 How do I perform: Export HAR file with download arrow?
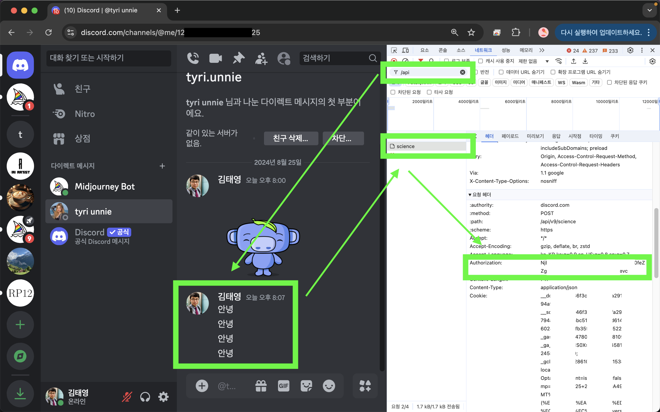coord(585,61)
